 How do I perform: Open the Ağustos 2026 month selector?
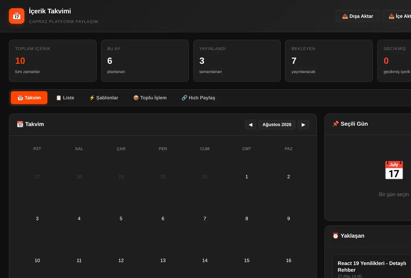click(x=277, y=124)
